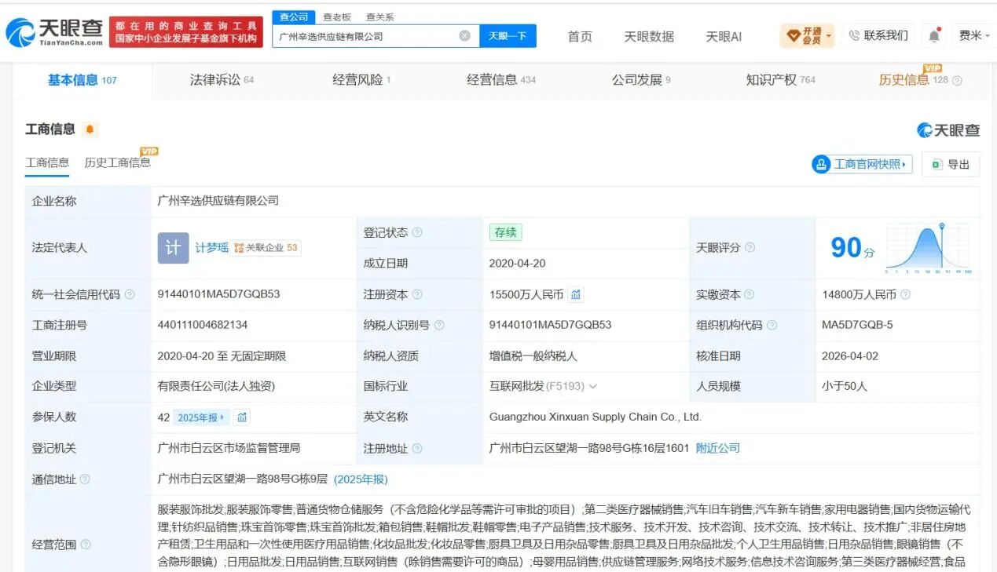Click the 联系我们 button
The image size is (997, 572).
point(878,35)
